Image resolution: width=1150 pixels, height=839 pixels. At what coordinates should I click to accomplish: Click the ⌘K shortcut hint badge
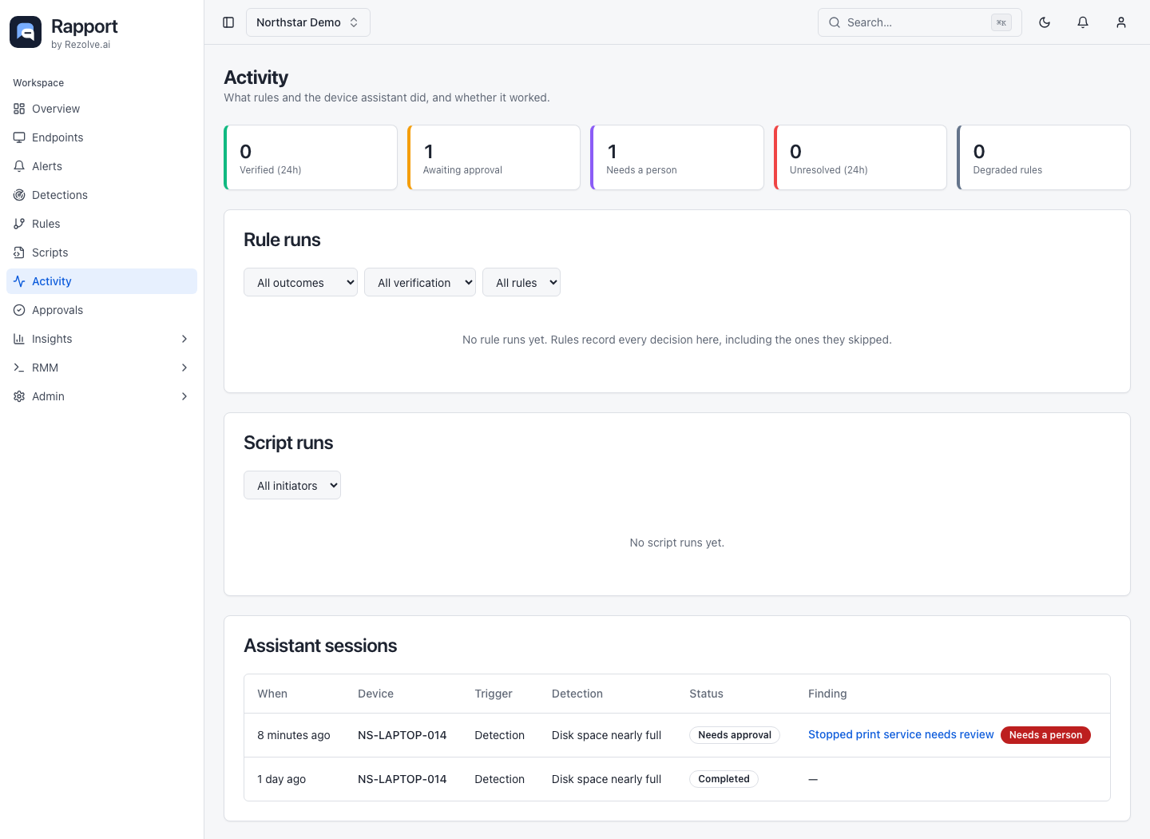point(1001,22)
